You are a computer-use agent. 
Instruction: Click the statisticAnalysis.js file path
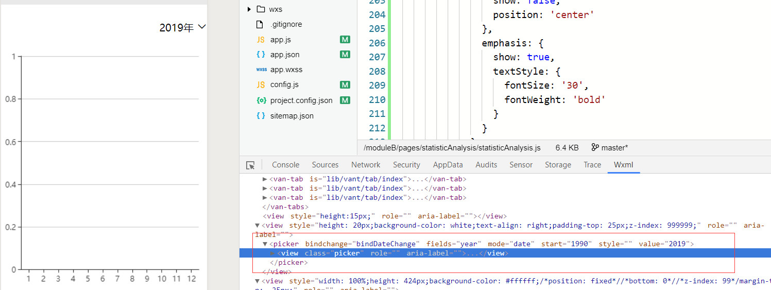[452, 148]
